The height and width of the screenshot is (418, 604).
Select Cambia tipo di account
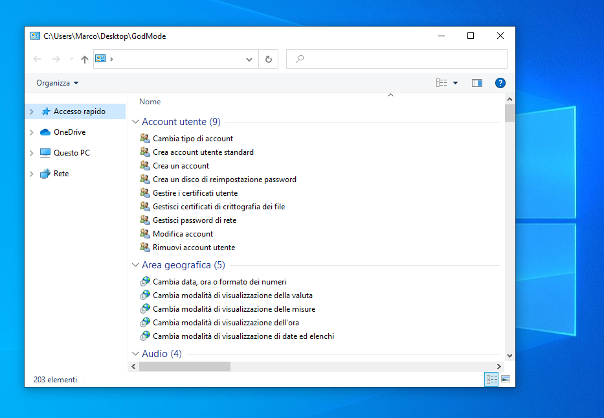pyautogui.click(x=193, y=139)
